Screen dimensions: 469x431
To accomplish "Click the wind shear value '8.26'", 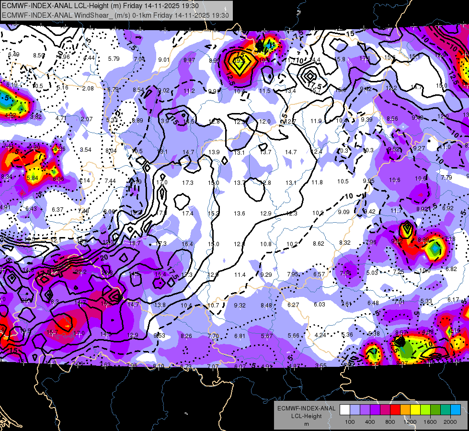I will pyautogui.click(x=186, y=336).
